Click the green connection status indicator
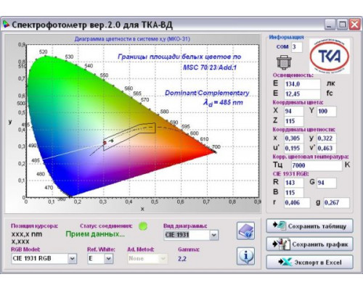The height and width of the screenshot is (290, 363). tap(143, 226)
